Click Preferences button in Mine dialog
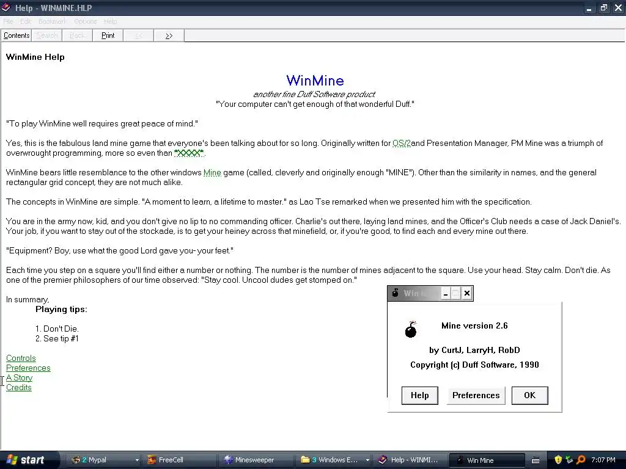Viewport: 626px width, 469px height. [476, 395]
